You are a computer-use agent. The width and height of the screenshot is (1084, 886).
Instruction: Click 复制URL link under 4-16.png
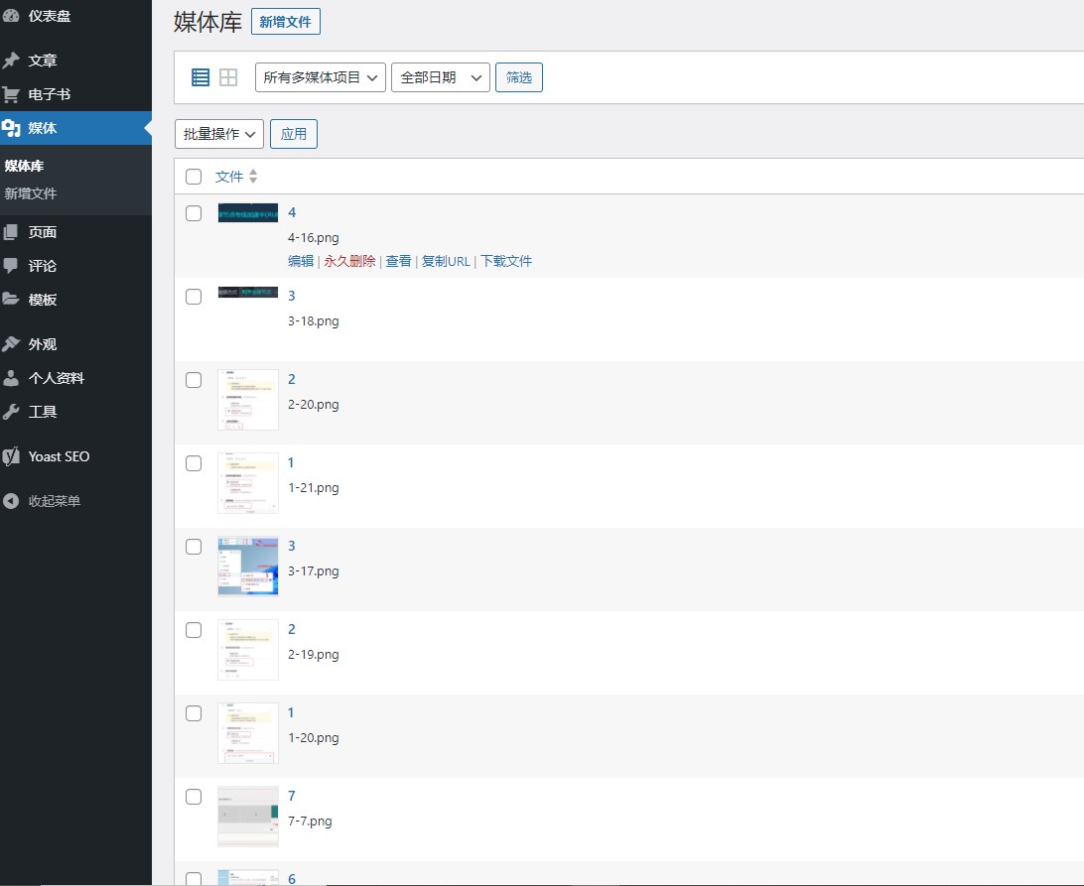(446, 261)
